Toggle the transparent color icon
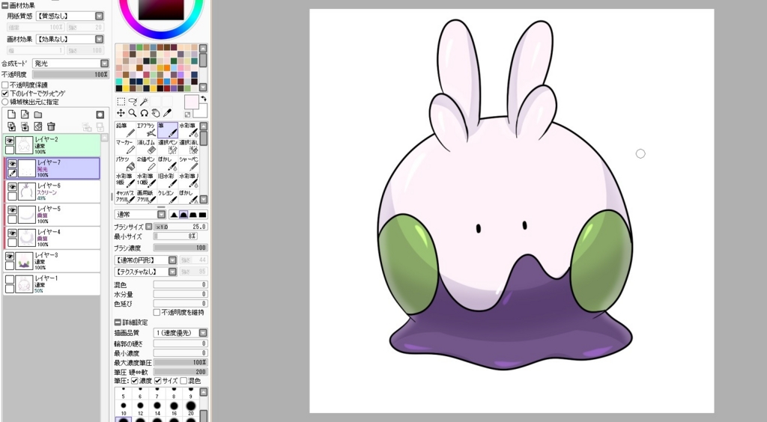 [x=187, y=114]
